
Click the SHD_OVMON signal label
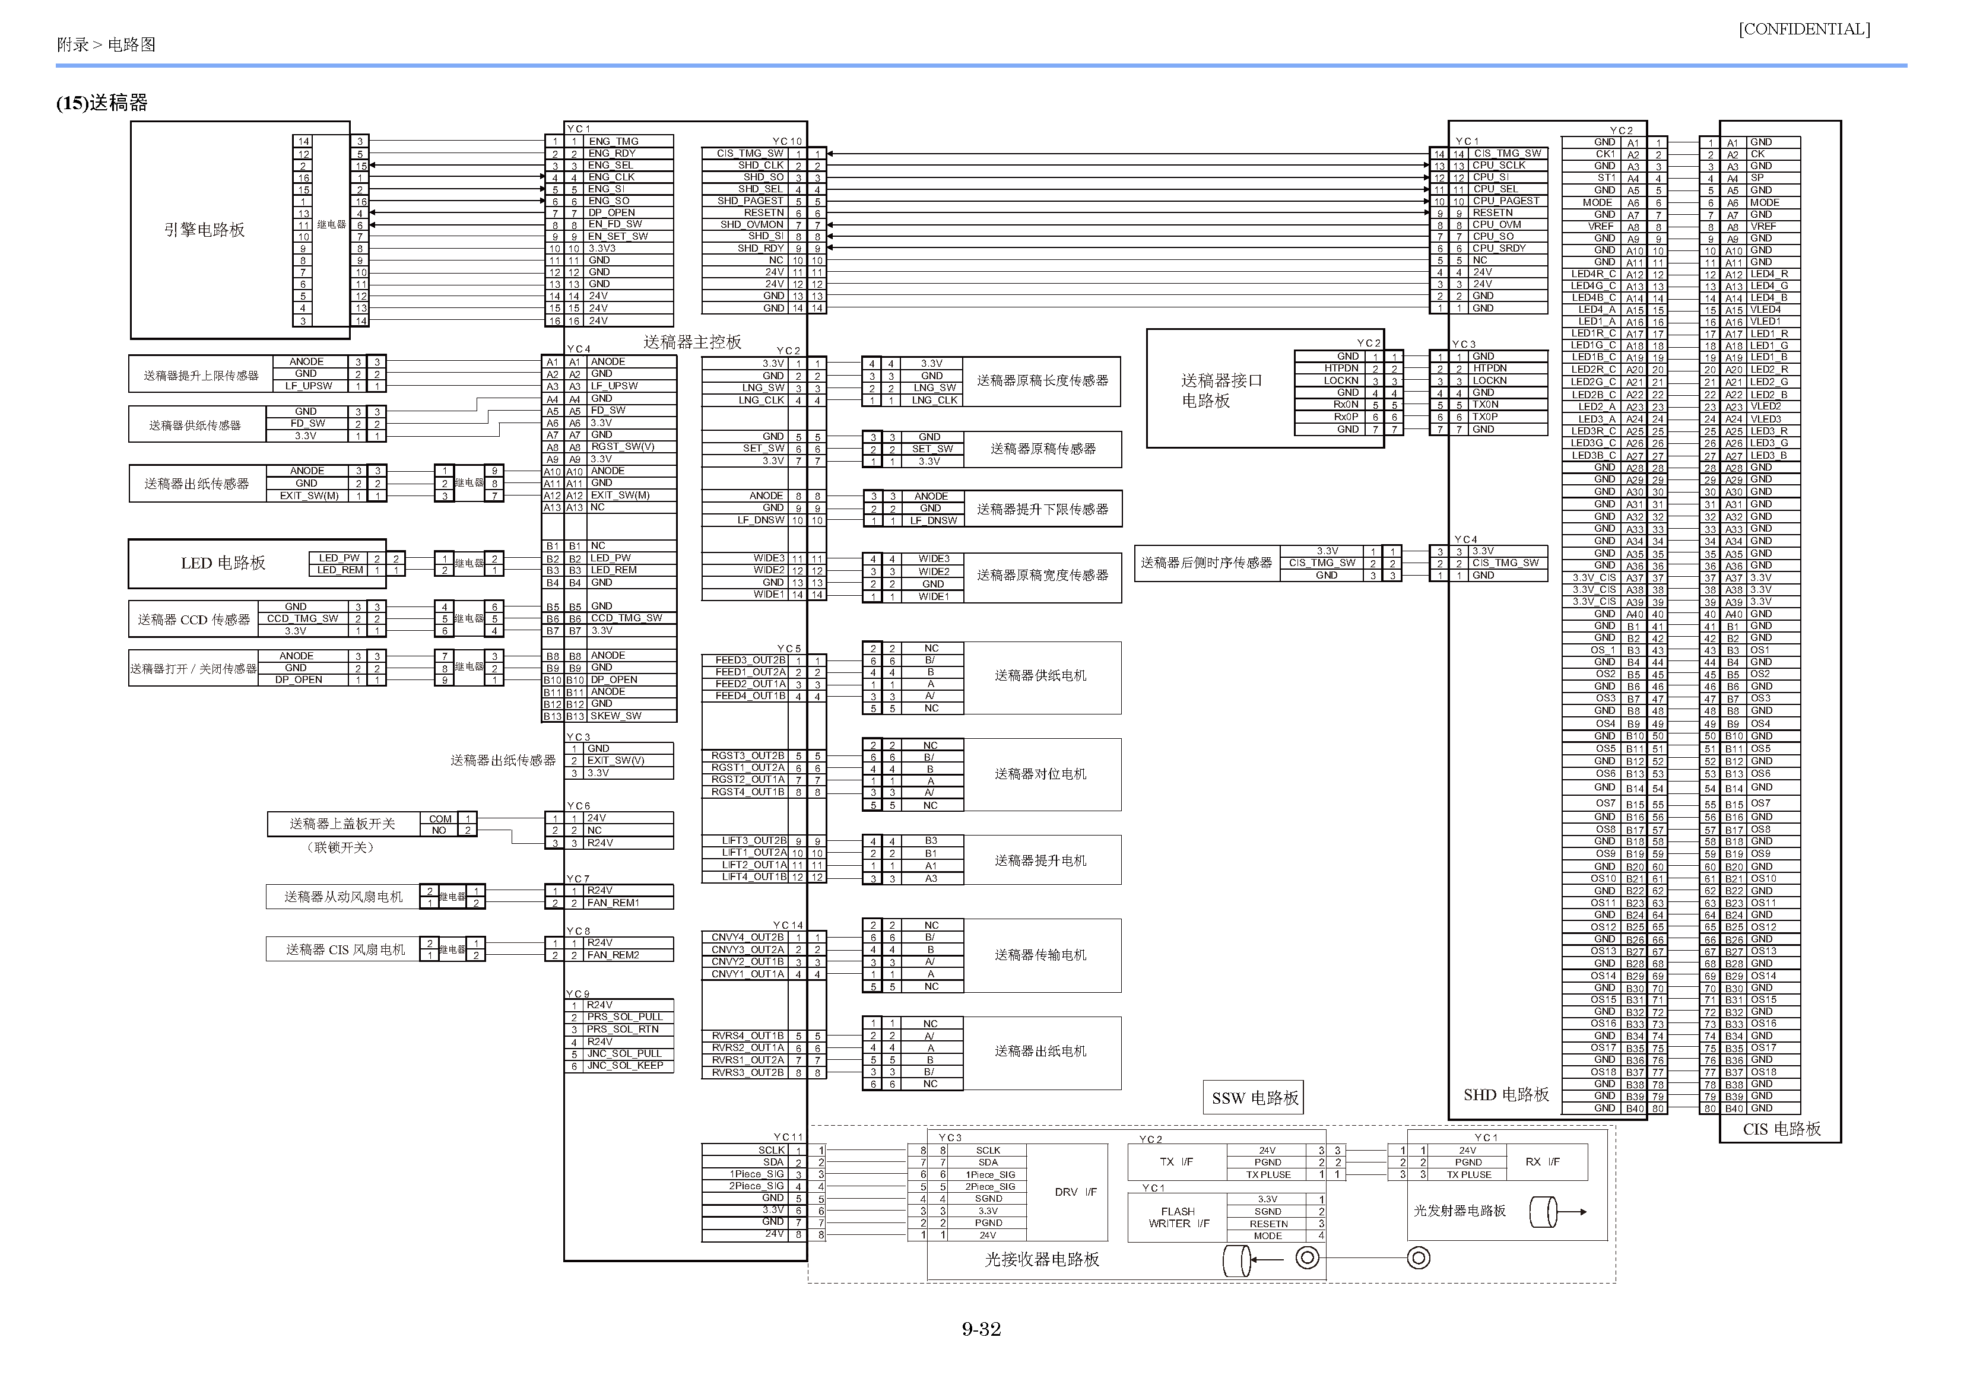(x=752, y=224)
